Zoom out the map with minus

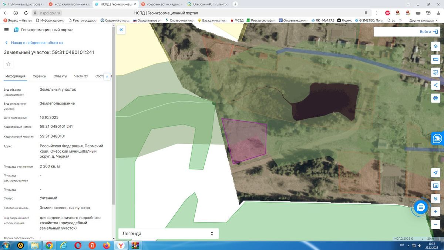pos(435,224)
